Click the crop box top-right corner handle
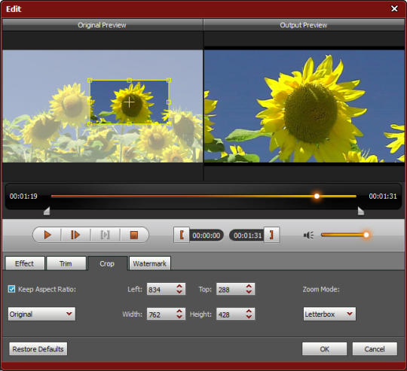The image size is (407, 371). pyautogui.click(x=169, y=81)
